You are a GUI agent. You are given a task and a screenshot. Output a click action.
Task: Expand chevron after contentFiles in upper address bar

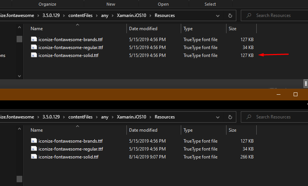tap(97, 16)
